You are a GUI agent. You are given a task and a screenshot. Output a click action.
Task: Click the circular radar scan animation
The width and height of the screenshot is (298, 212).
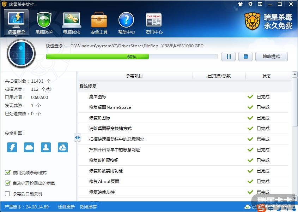pos(21,53)
